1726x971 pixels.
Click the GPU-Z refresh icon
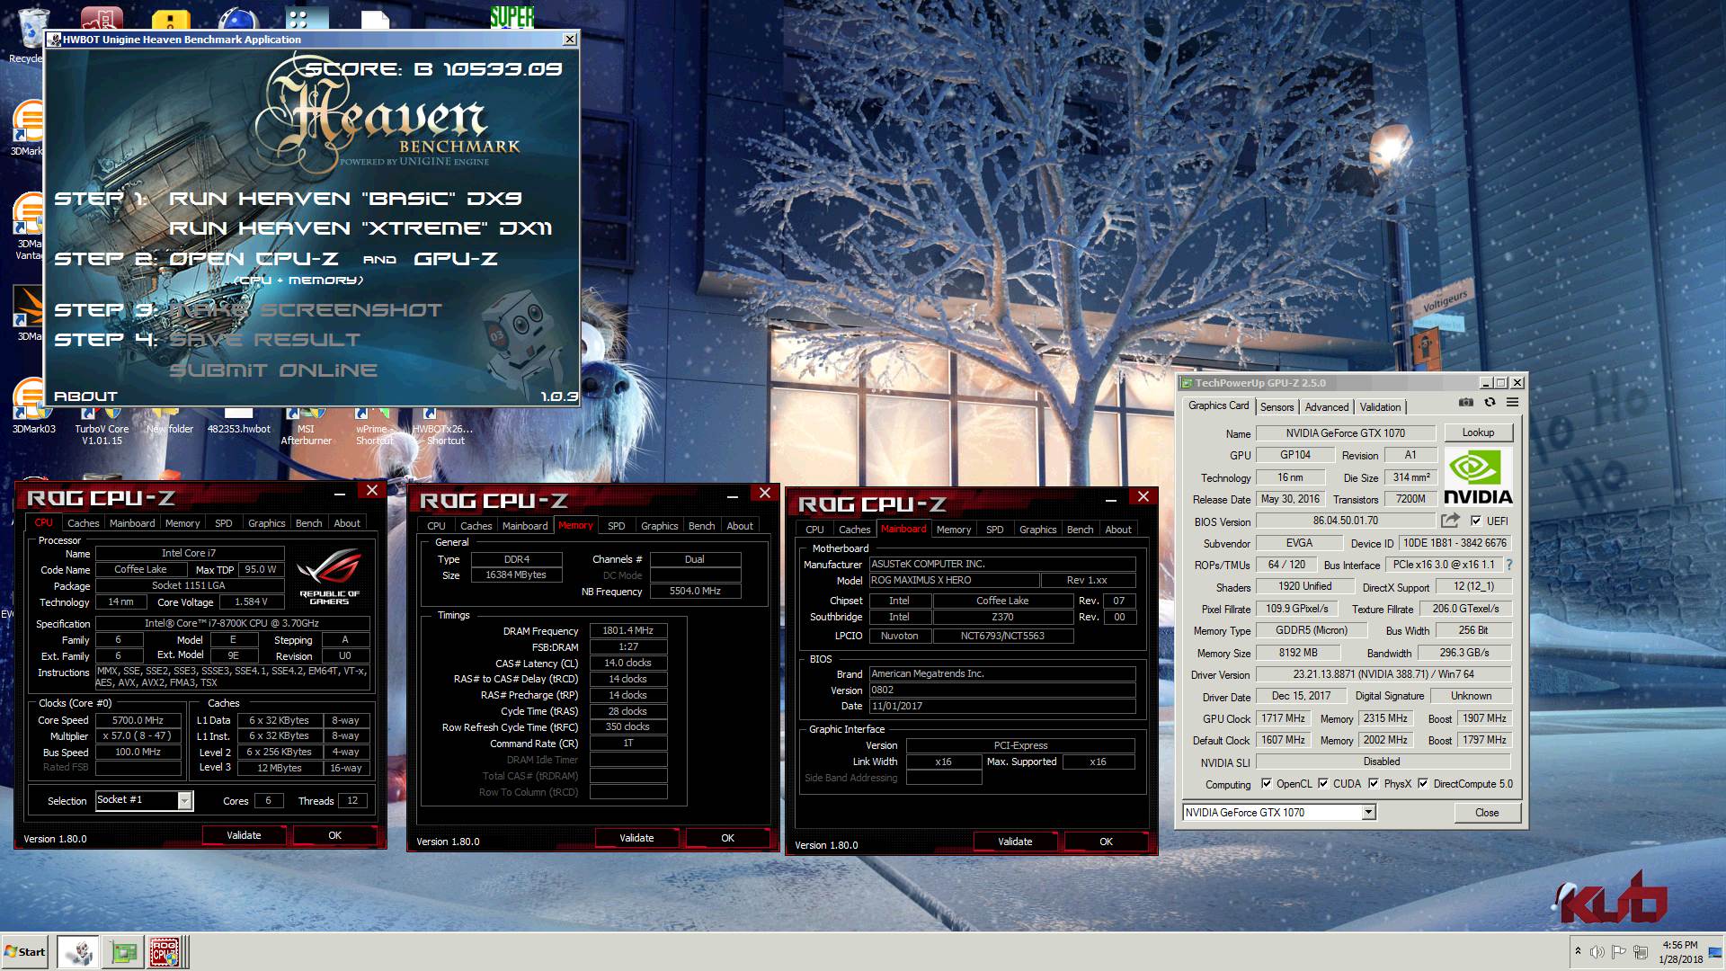[x=1490, y=403]
